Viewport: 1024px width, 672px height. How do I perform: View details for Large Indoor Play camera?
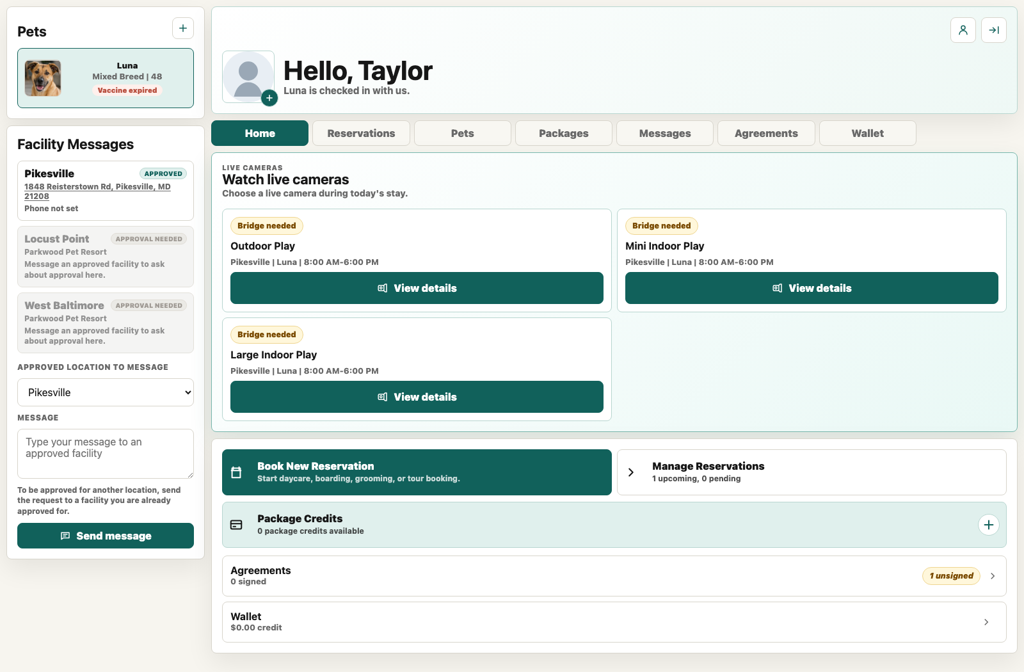tap(417, 397)
